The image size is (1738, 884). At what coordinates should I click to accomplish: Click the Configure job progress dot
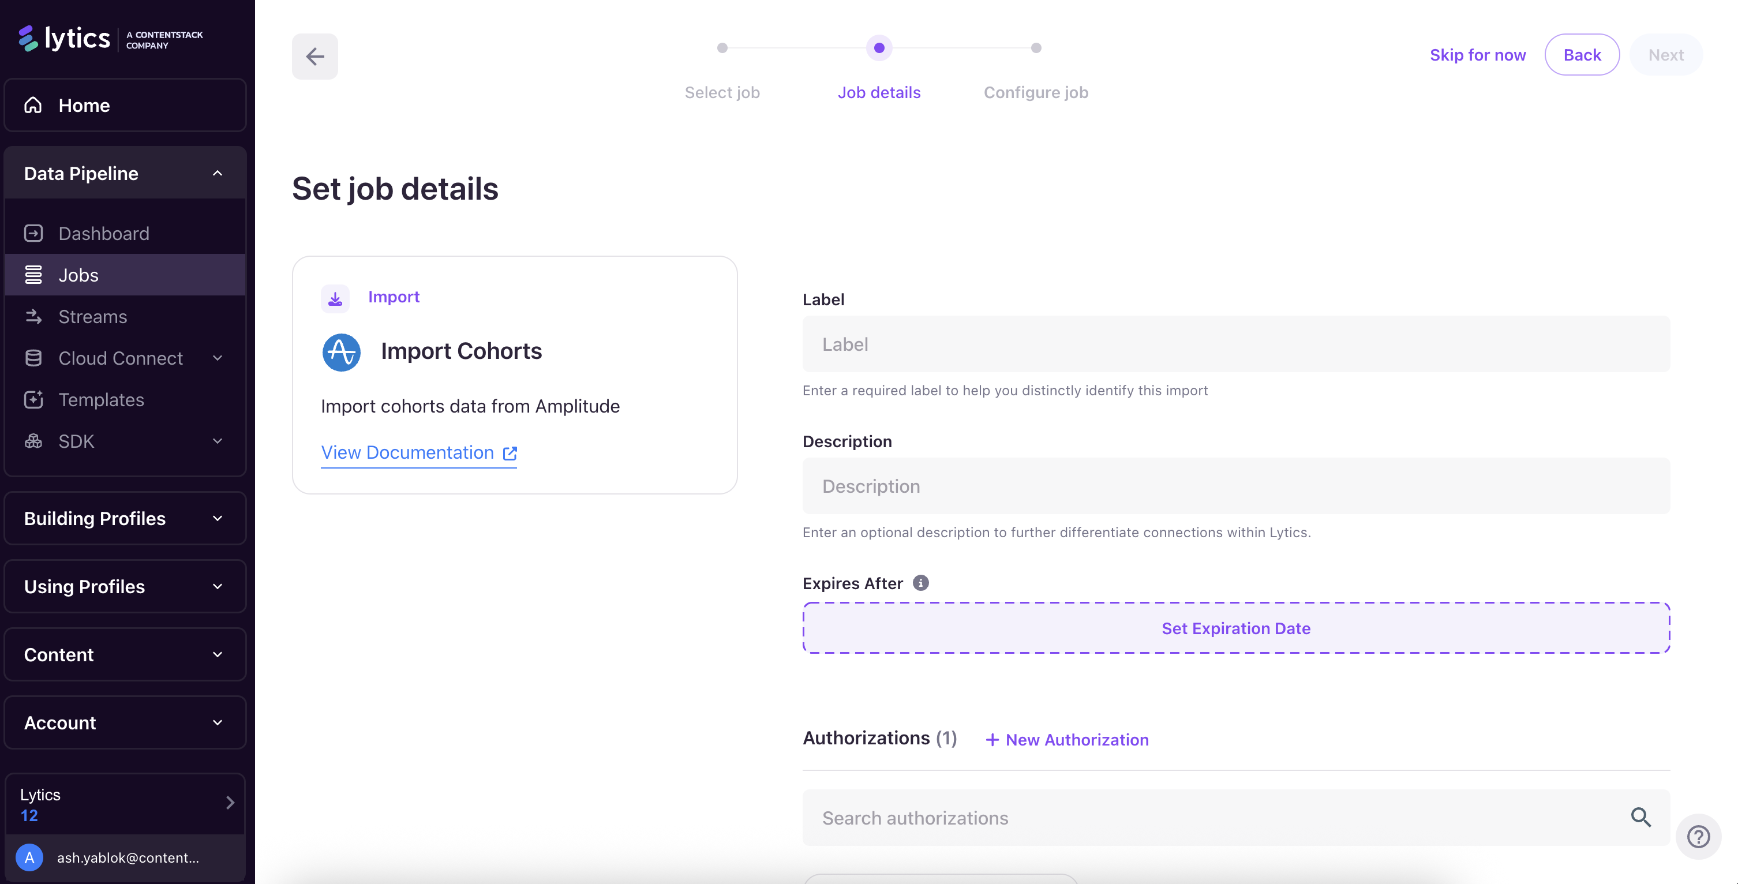point(1036,48)
